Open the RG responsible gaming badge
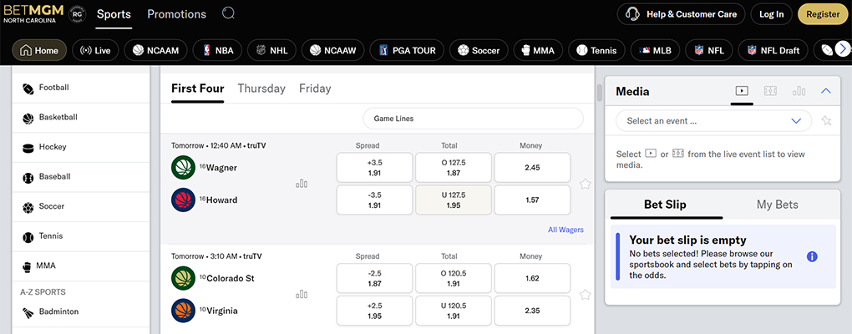 77,14
